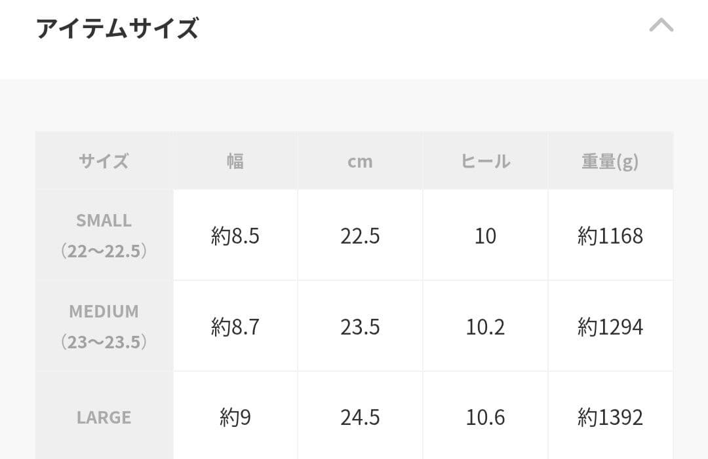Image resolution: width=708 pixels, height=459 pixels.
Task: Click the MEDIUM width cell 約8.7
Action: [x=235, y=327]
